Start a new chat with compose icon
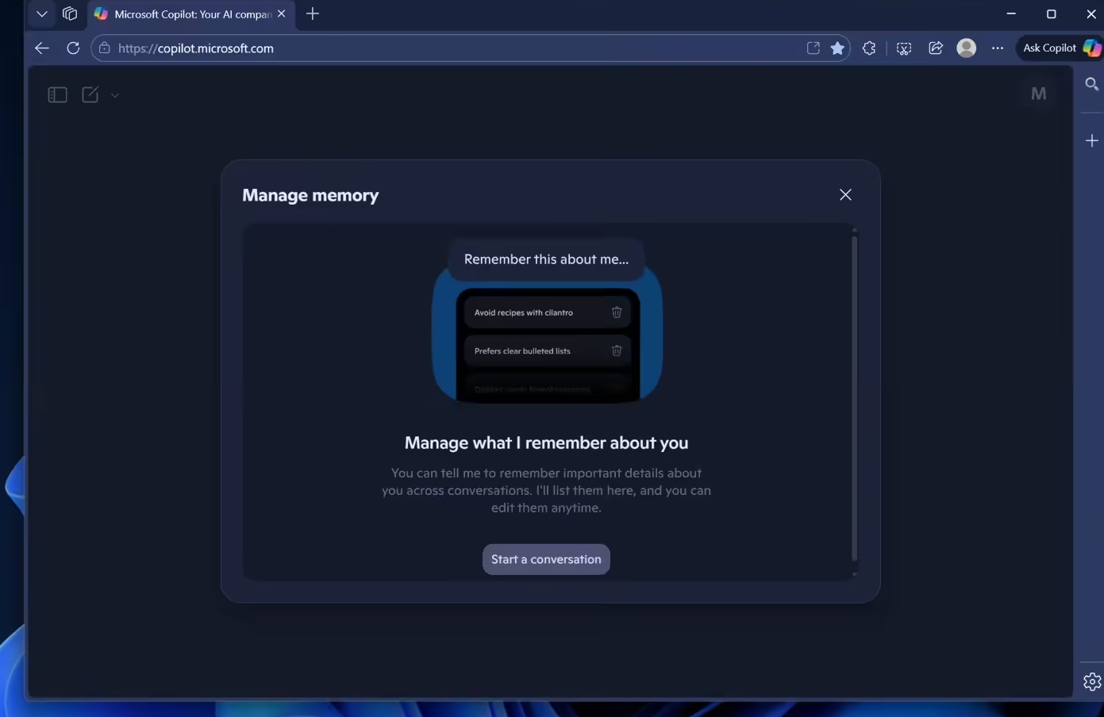 tap(90, 94)
